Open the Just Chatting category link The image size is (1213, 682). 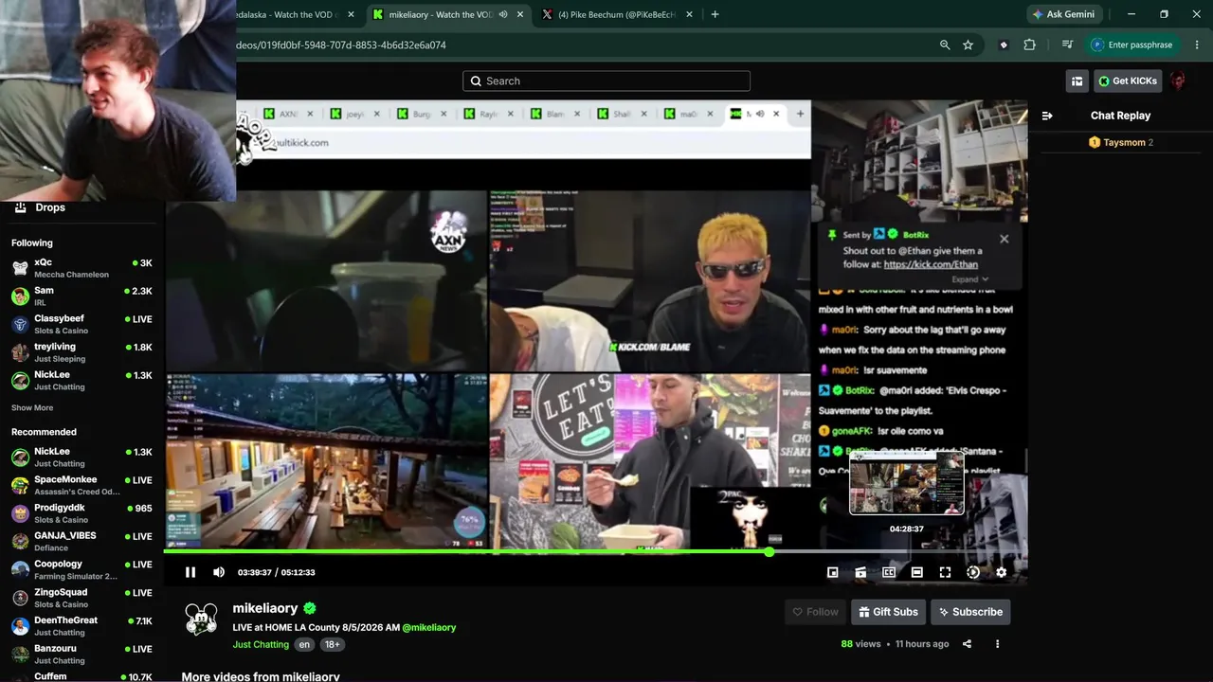[261, 644]
